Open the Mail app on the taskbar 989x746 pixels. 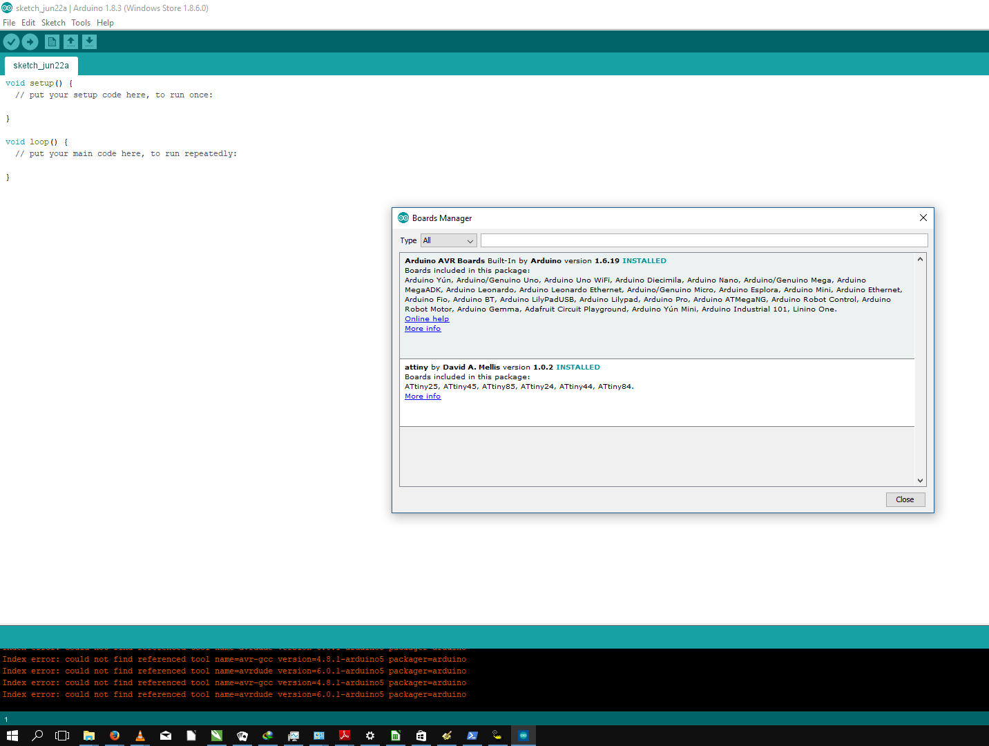point(166,736)
